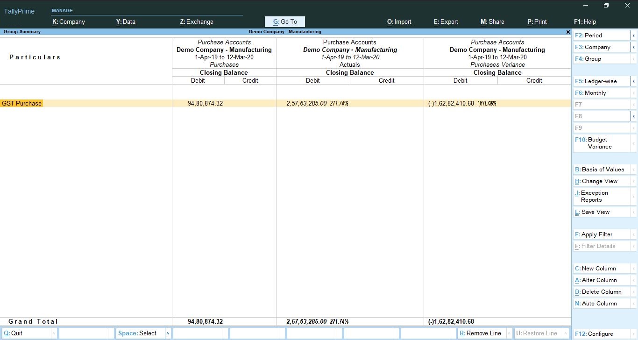Expand the F2 Period chevron

click(634, 35)
